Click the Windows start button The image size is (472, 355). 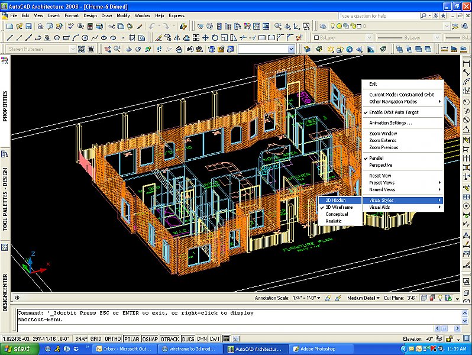point(20,349)
